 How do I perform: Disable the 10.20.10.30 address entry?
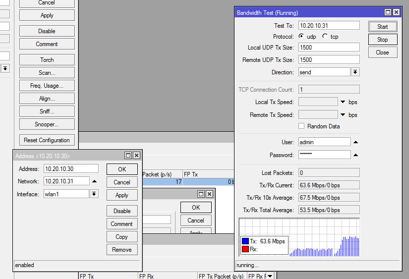(x=122, y=211)
